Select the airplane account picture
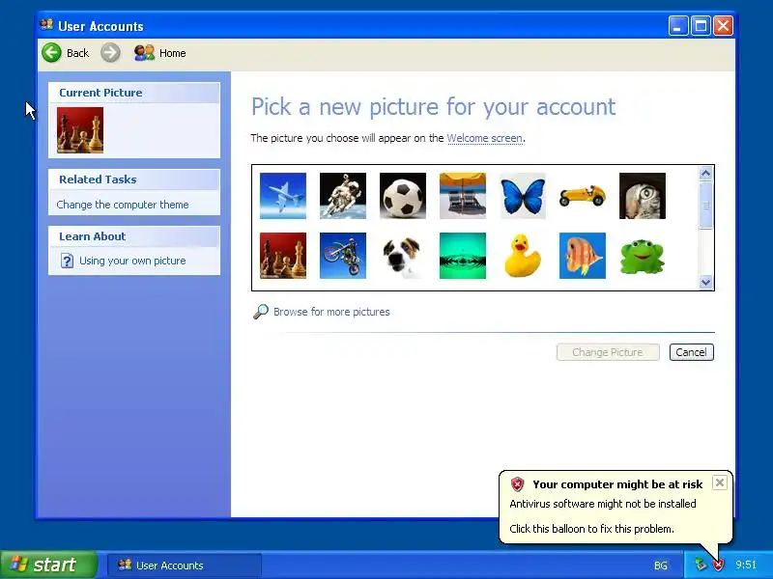This screenshot has height=579, width=773. [283, 196]
